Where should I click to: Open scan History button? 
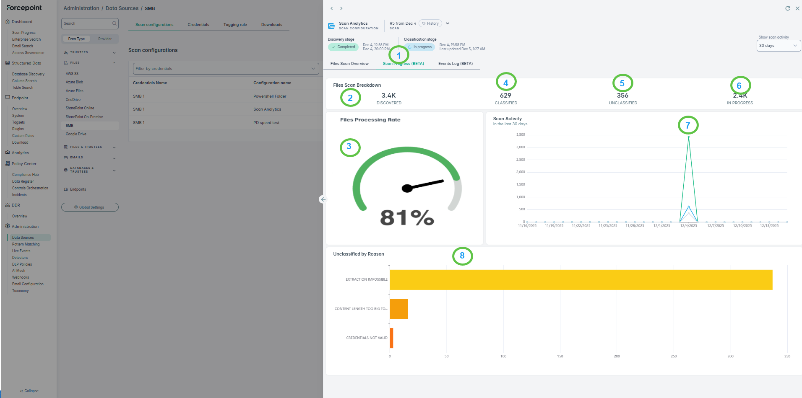tap(430, 23)
